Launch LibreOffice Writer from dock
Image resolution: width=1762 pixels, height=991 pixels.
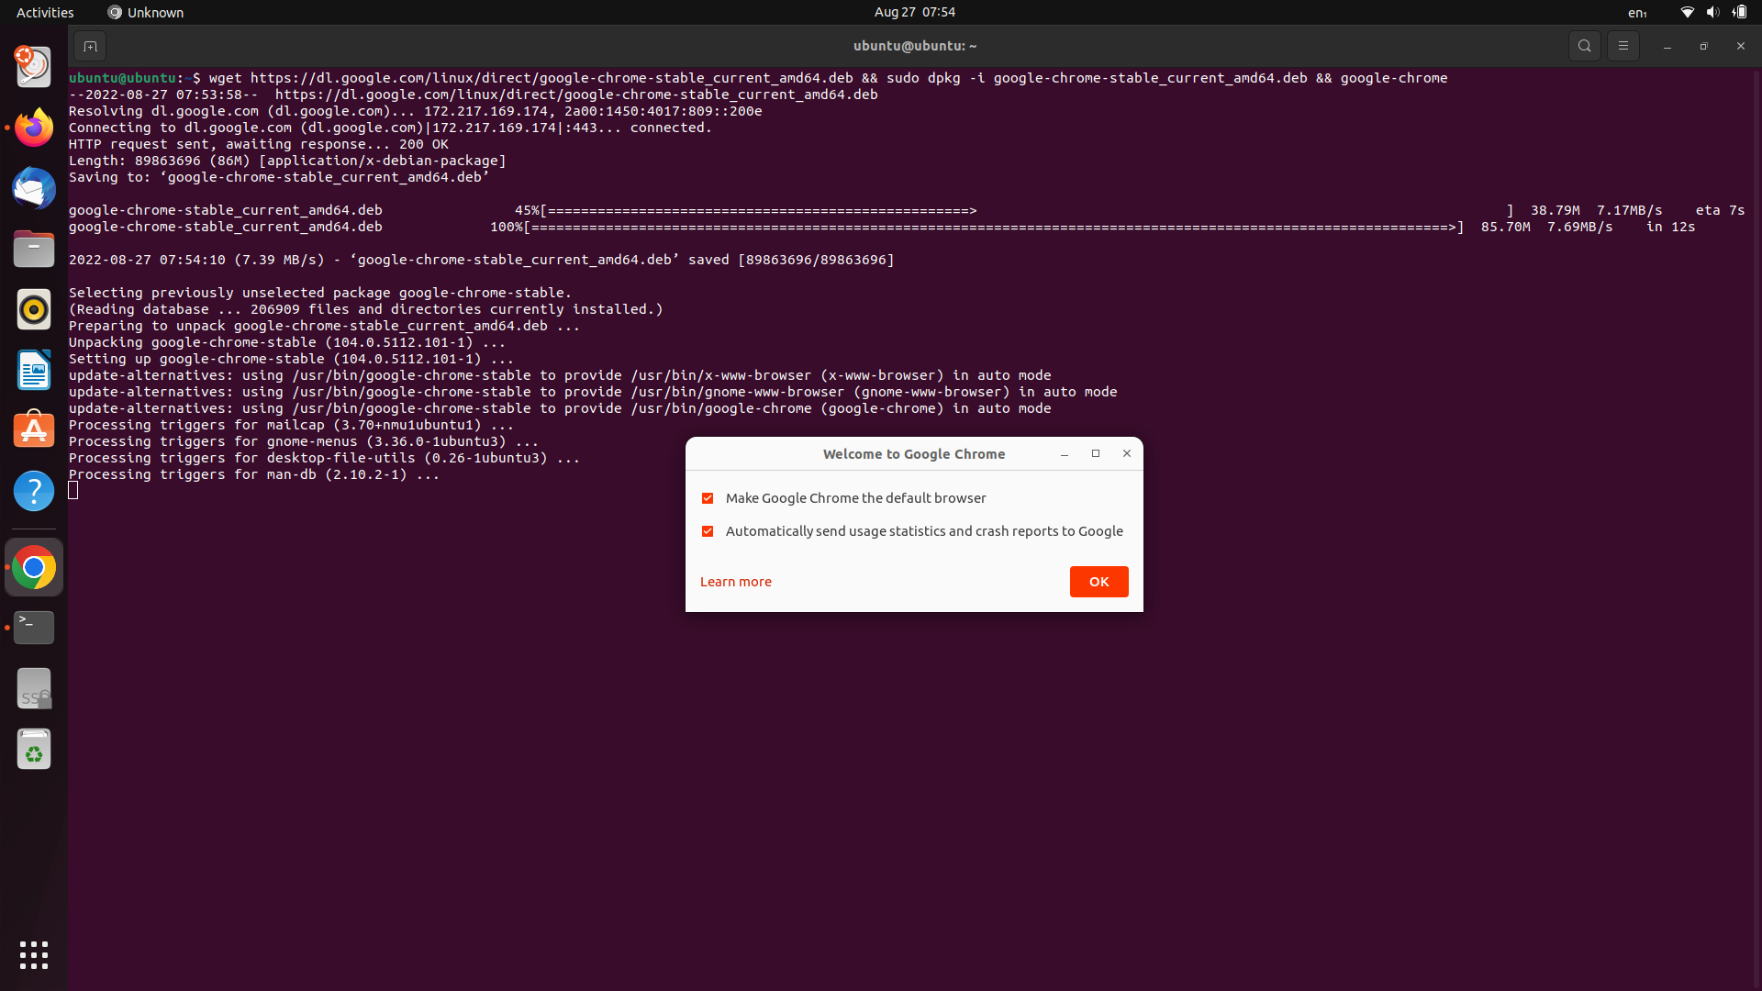click(34, 370)
